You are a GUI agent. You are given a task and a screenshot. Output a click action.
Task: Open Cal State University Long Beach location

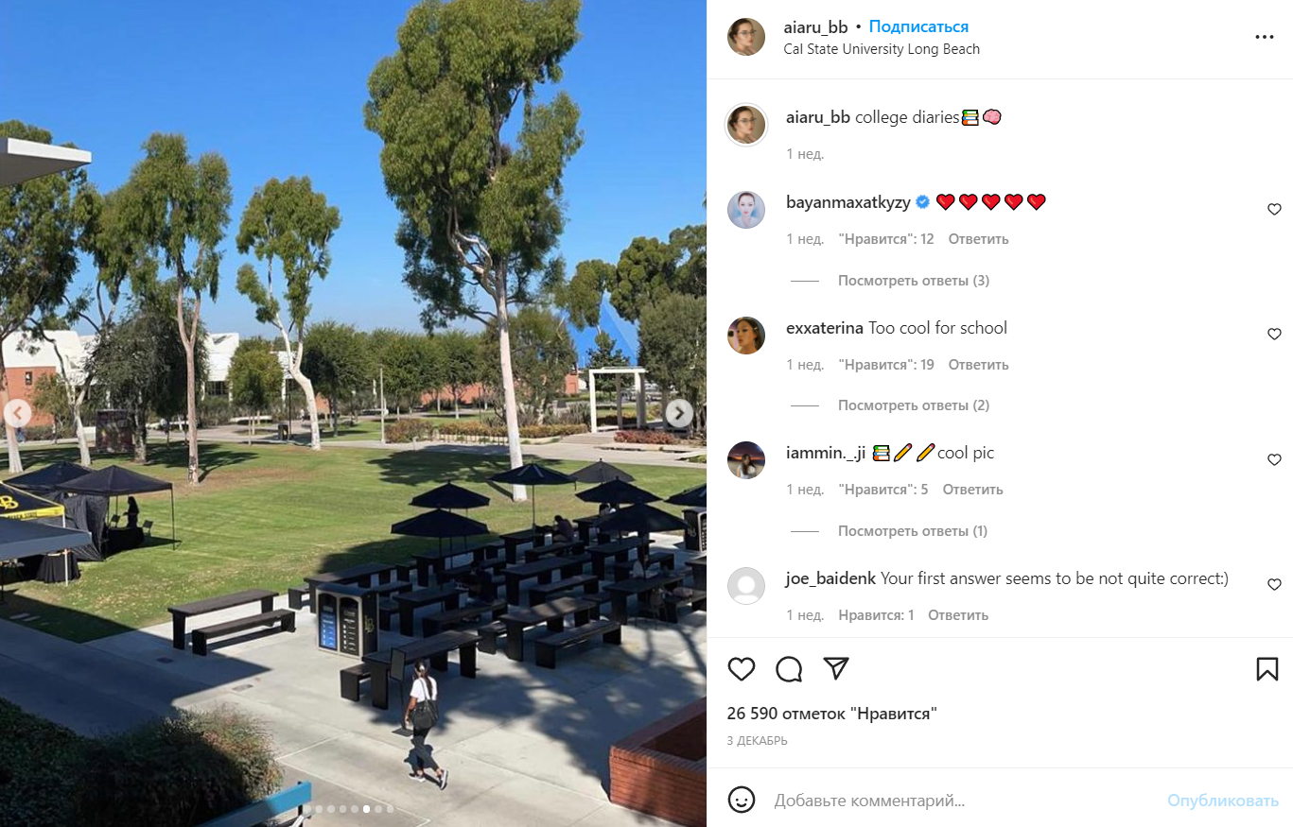point(882,49)
